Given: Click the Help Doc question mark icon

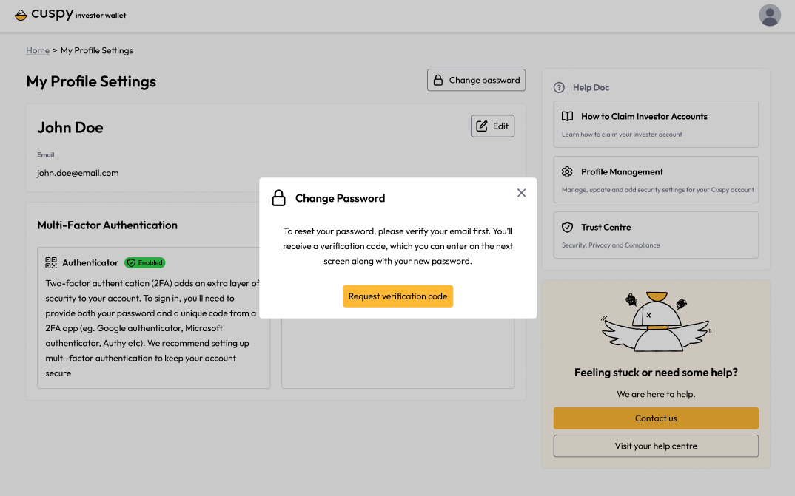Looking at the screenshot, I should coord(559,87).
